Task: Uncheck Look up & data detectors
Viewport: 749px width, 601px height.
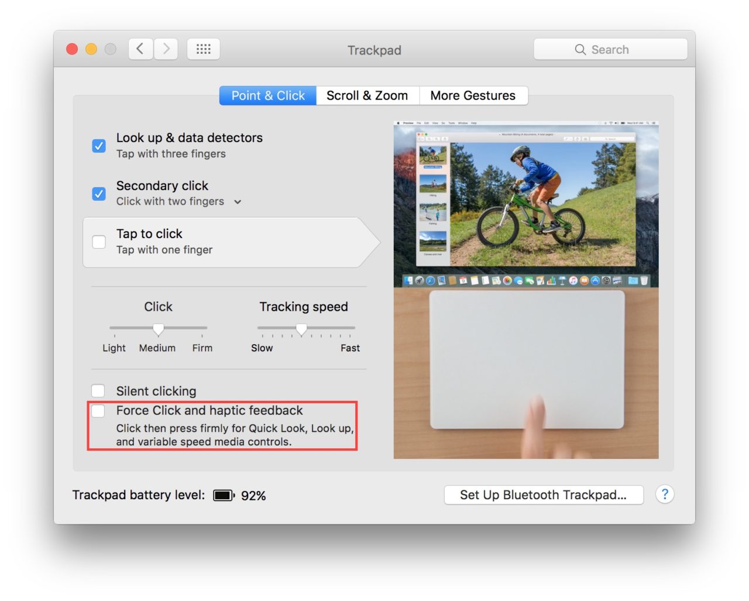Action: pos(99,146)
